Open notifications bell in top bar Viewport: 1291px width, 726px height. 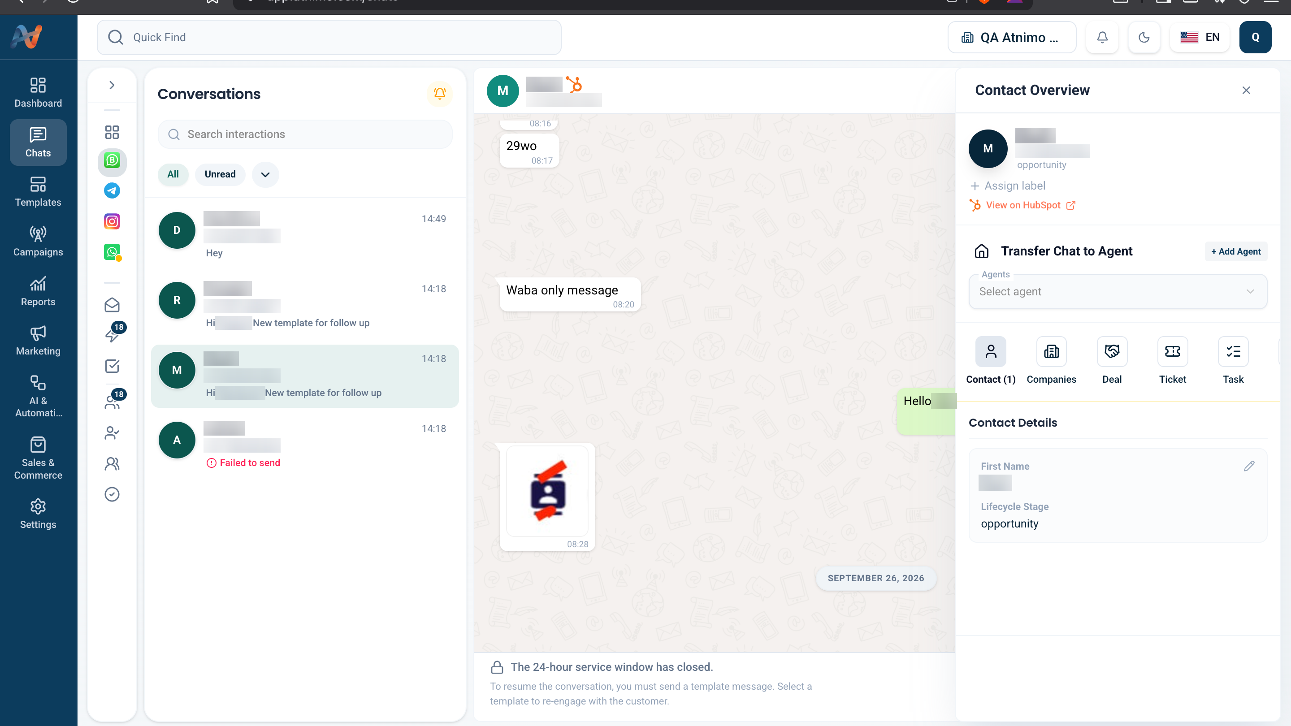[x=1102, y=37]
